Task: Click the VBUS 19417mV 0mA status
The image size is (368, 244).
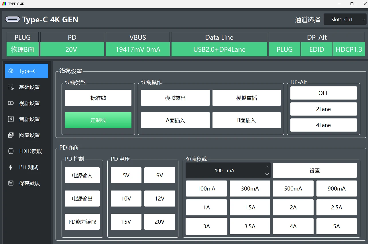Action: [138, 49]
